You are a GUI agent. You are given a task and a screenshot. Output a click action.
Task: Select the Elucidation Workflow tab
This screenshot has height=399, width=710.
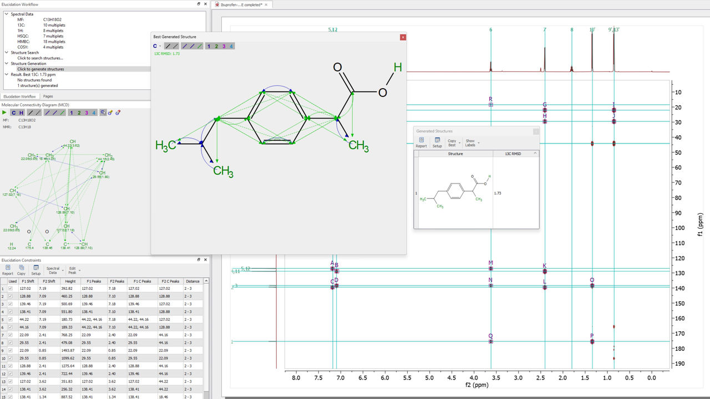pyautogui.click(x=19, y=96)
